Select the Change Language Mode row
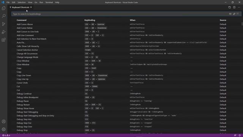The height and width of the screenshot is (137, 243). [x=126, y=57]
